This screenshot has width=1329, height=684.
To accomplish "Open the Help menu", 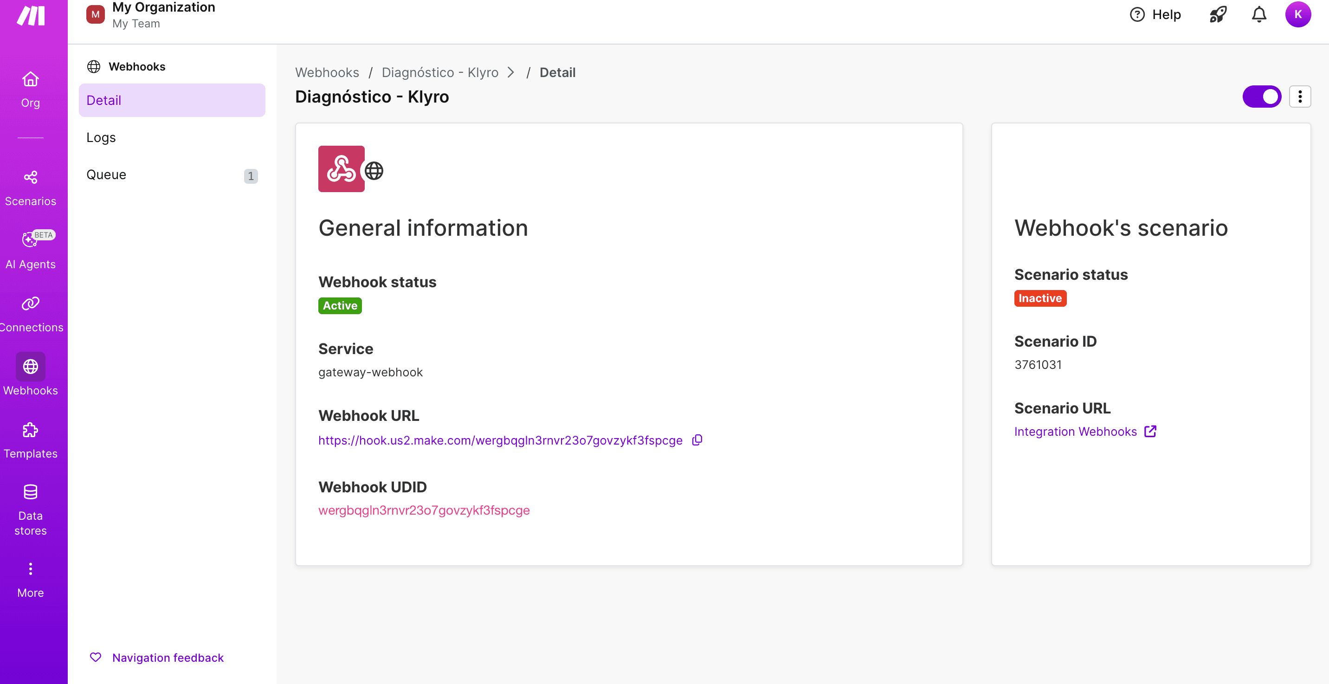I will [x=1155, y=14].
